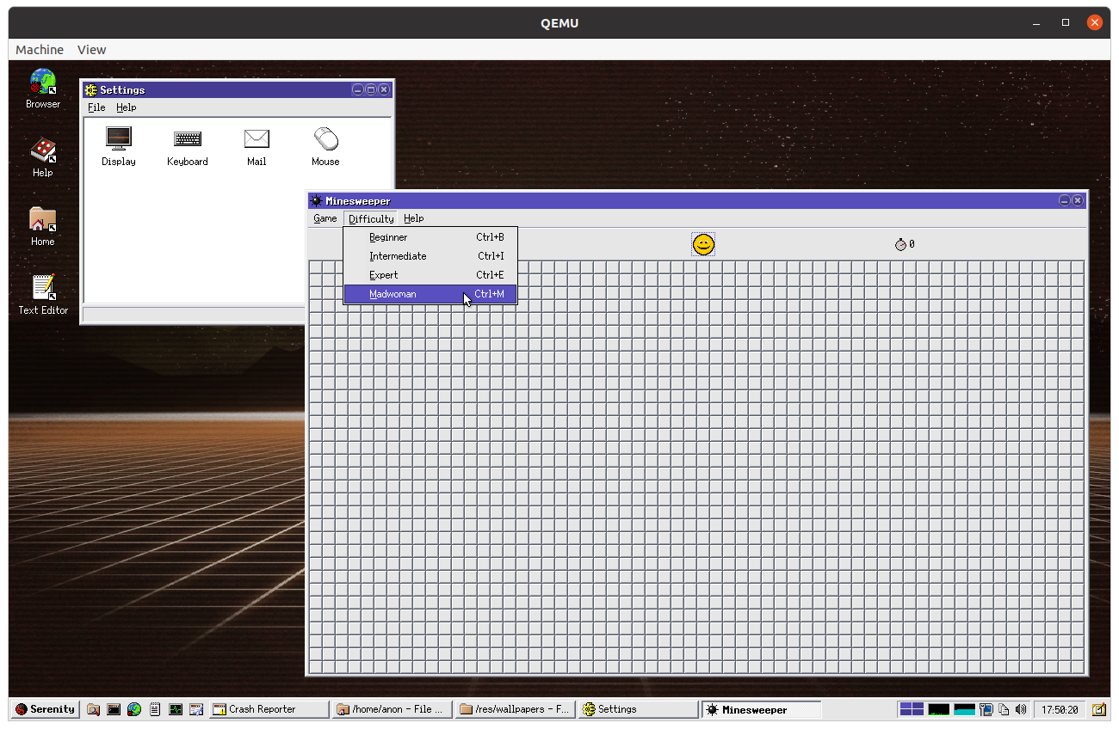Click the Serenity start button
Viewport: 1119px width, 729px height.
[x=44, y=708]
